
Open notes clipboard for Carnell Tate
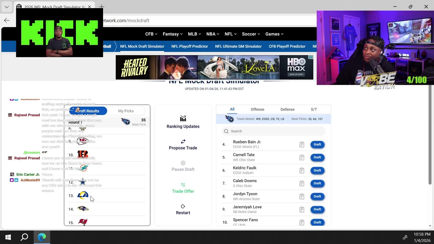point(302,158)
